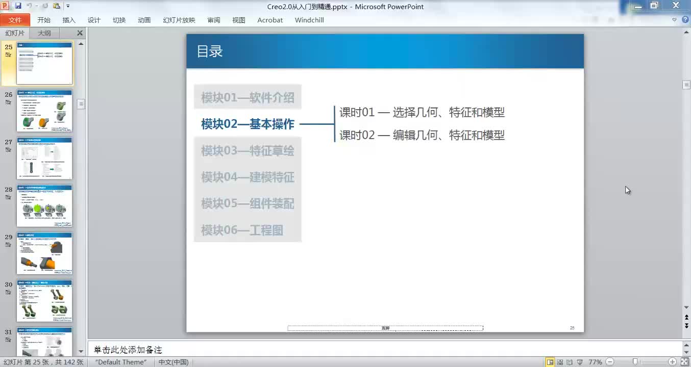The image size is (691, 367).
Task: Open the Undo history dropdown arrow
Action: (x=36, y=6)
